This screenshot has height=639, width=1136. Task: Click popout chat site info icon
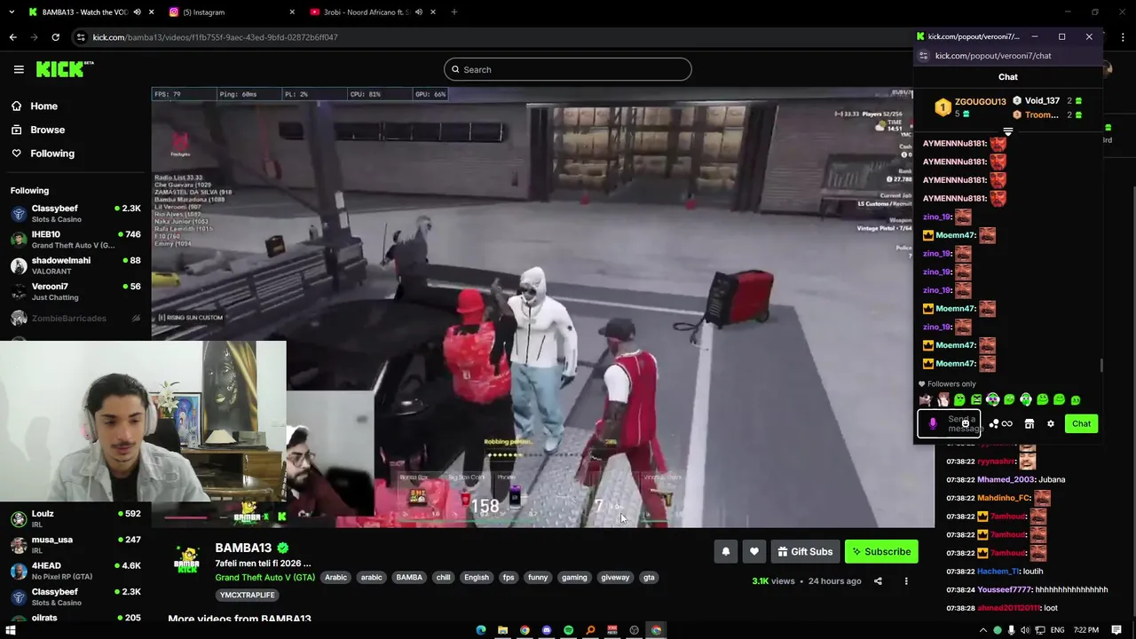coord(924,55)
